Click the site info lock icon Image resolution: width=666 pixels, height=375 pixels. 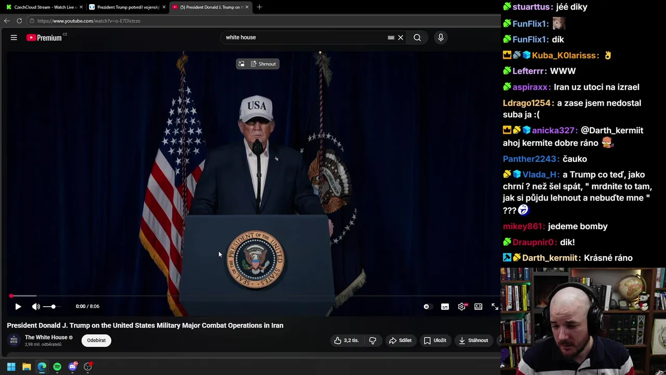[x=32, y=21]
